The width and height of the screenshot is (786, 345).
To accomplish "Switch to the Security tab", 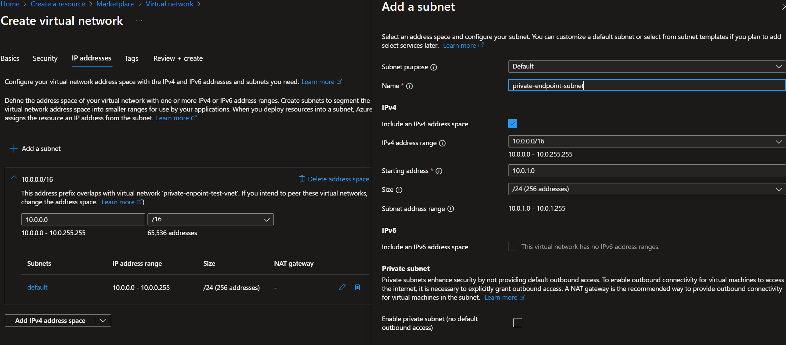I will 45,58.
